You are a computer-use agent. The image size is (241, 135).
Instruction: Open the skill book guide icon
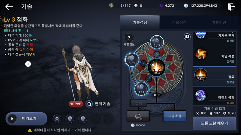pos(187,37)
